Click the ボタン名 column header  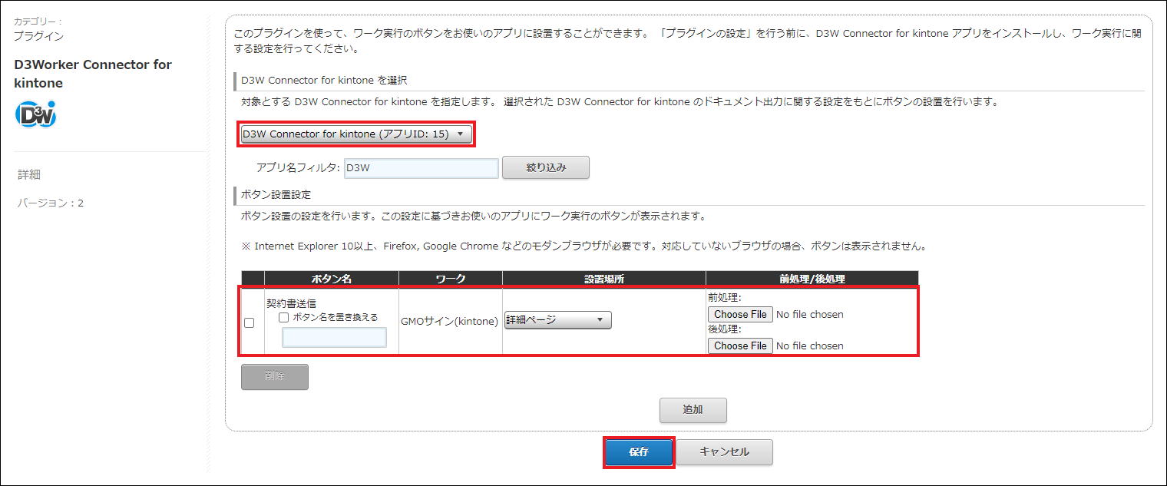point(332,279)
